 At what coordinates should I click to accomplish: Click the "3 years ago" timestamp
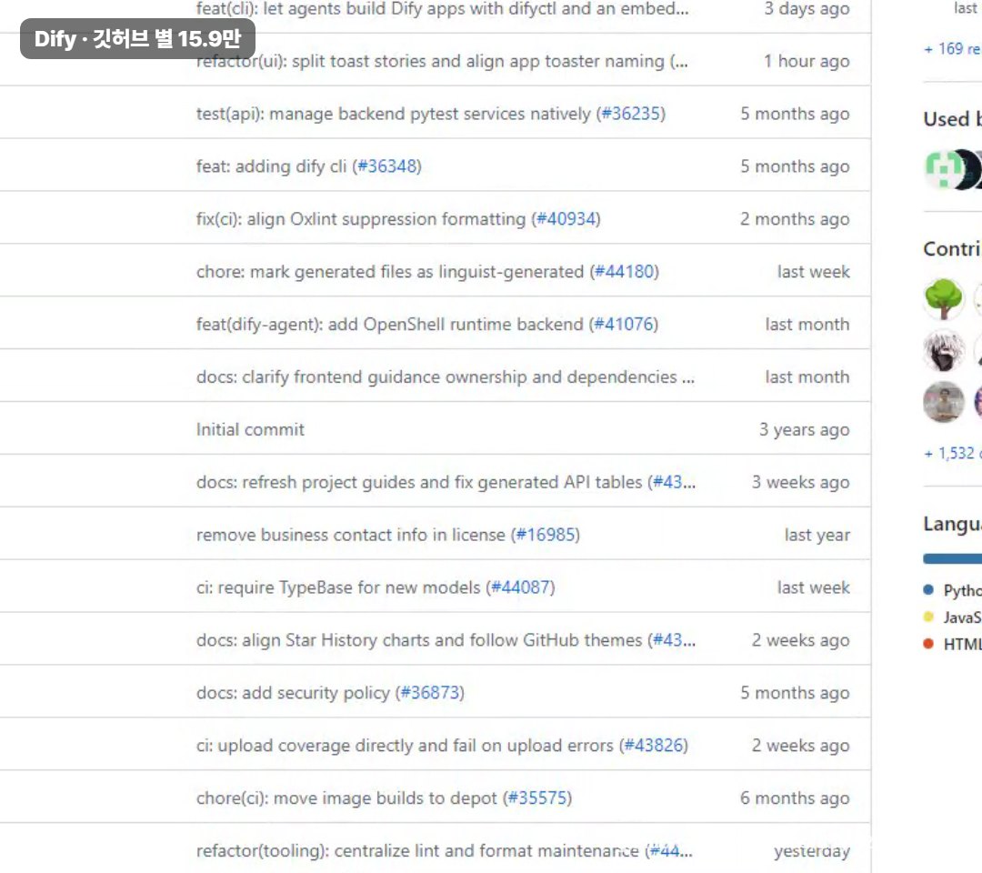tap(804, 429)
